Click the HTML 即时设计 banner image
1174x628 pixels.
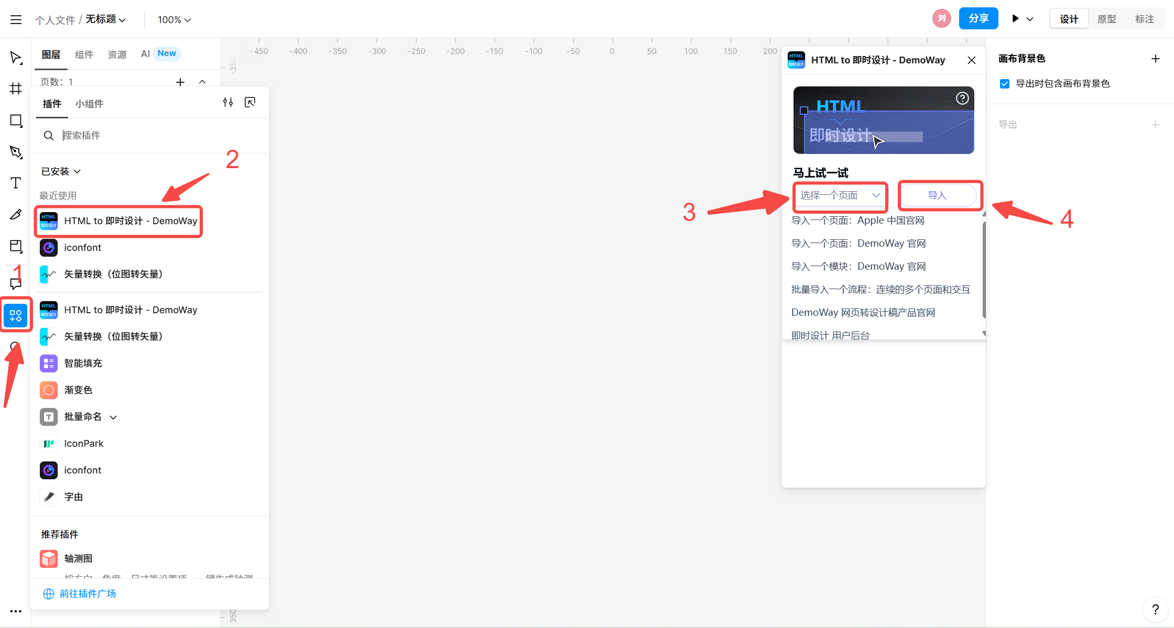[884, 120]
